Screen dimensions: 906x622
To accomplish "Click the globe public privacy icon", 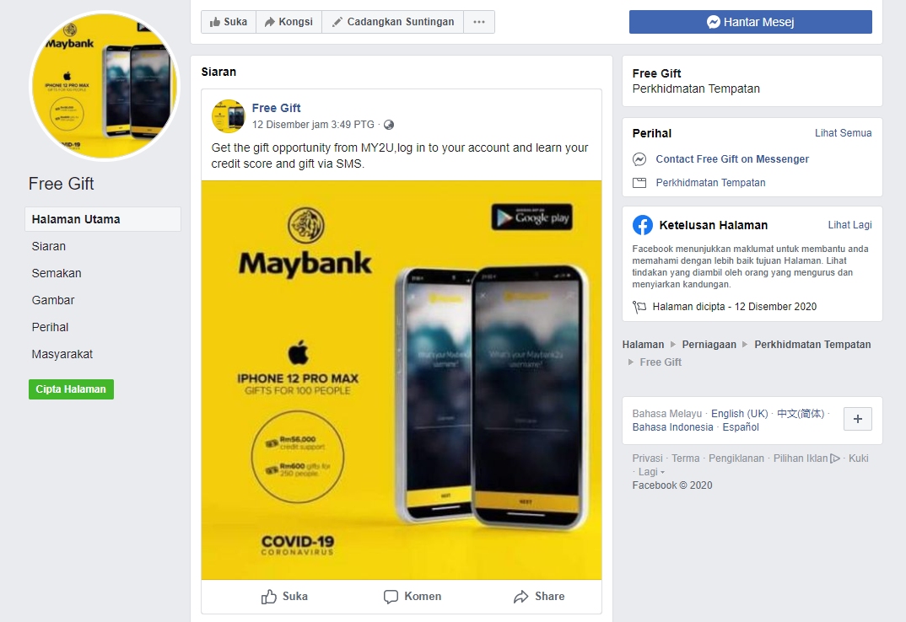I will click(x=389, y=125).
